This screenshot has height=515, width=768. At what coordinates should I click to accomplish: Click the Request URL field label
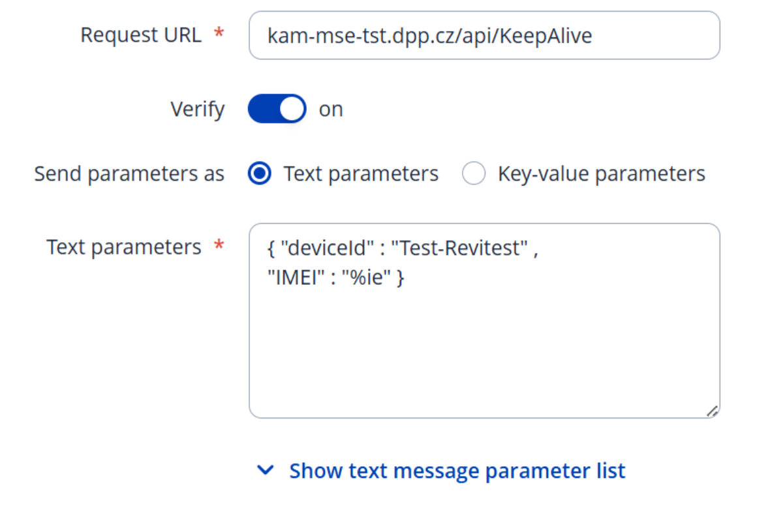click(140, 35)
